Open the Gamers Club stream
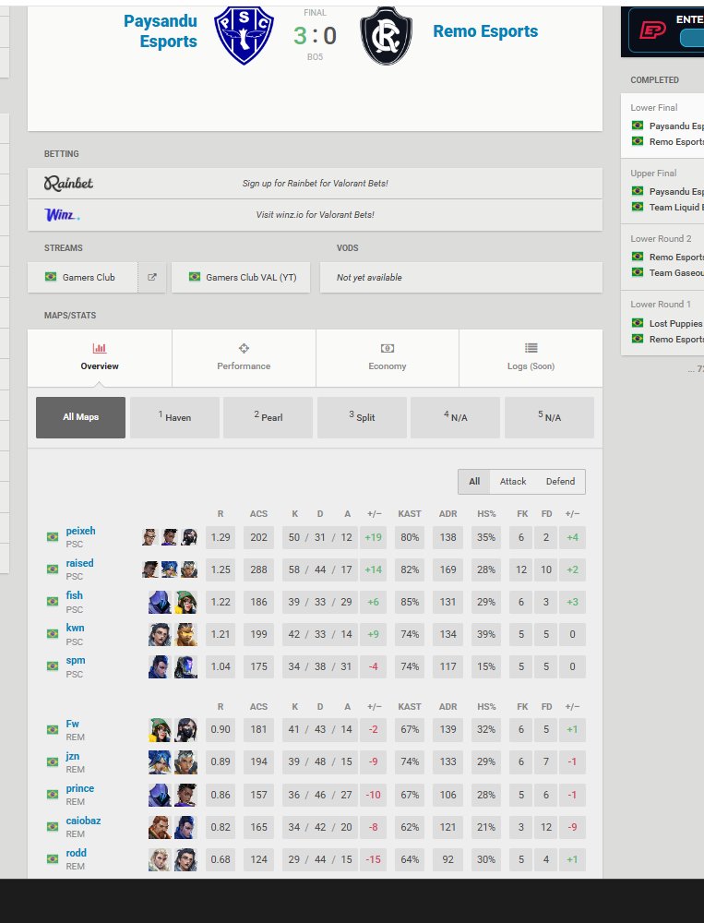Screen dimensions: 704x923 coord(82,277)
